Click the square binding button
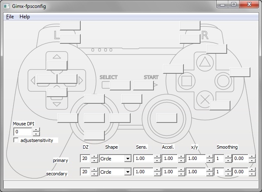262x192 pixels. point(173,69)
